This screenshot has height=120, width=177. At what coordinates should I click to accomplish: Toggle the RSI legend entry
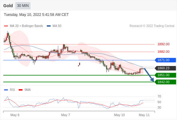[10, 90]
